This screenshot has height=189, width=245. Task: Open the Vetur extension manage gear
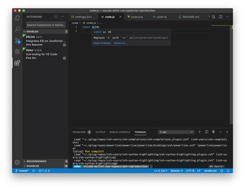tap(65, 58)
